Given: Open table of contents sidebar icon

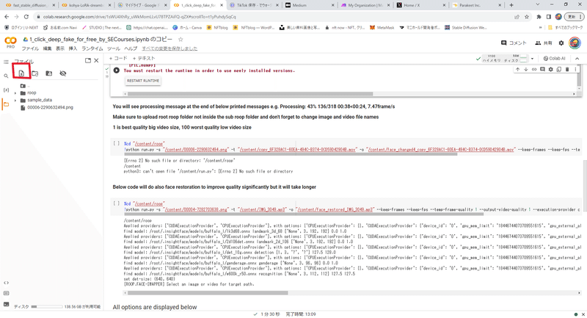Looking at the screenshot, I should [x=6, y=62].
